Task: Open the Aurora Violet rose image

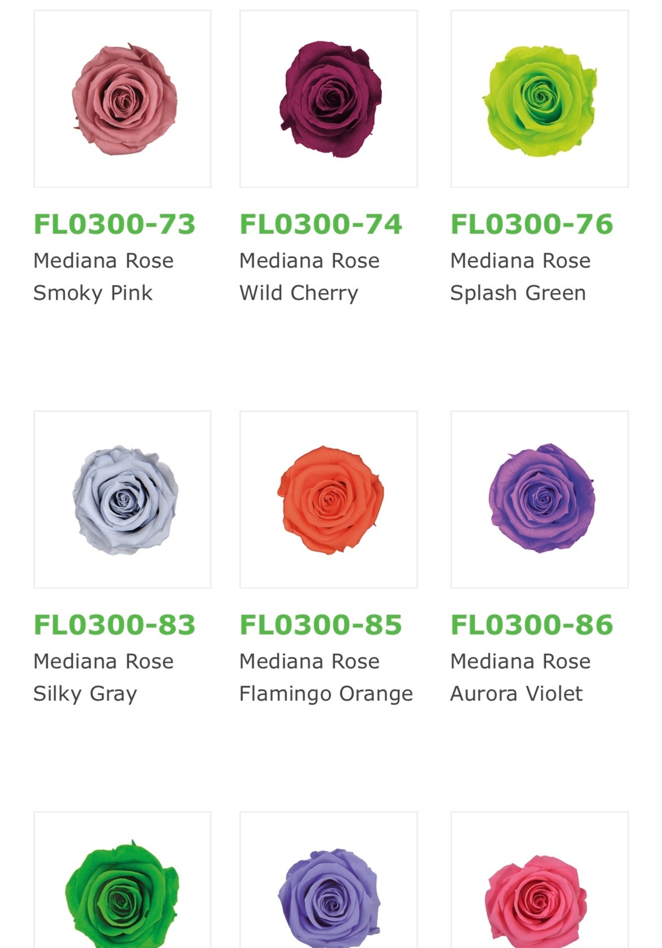Action: tap(539, 499)
